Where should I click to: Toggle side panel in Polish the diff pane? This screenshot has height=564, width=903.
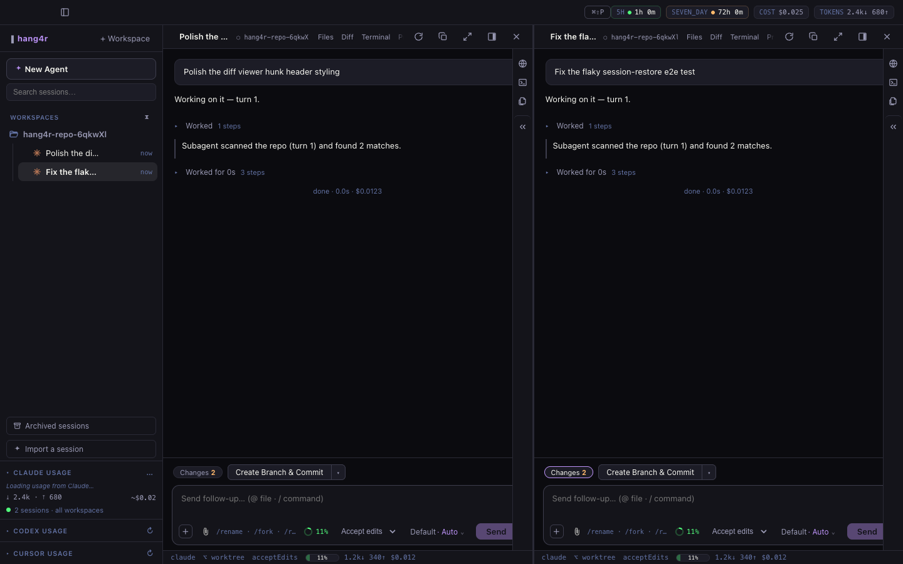(x=492, y=36)
